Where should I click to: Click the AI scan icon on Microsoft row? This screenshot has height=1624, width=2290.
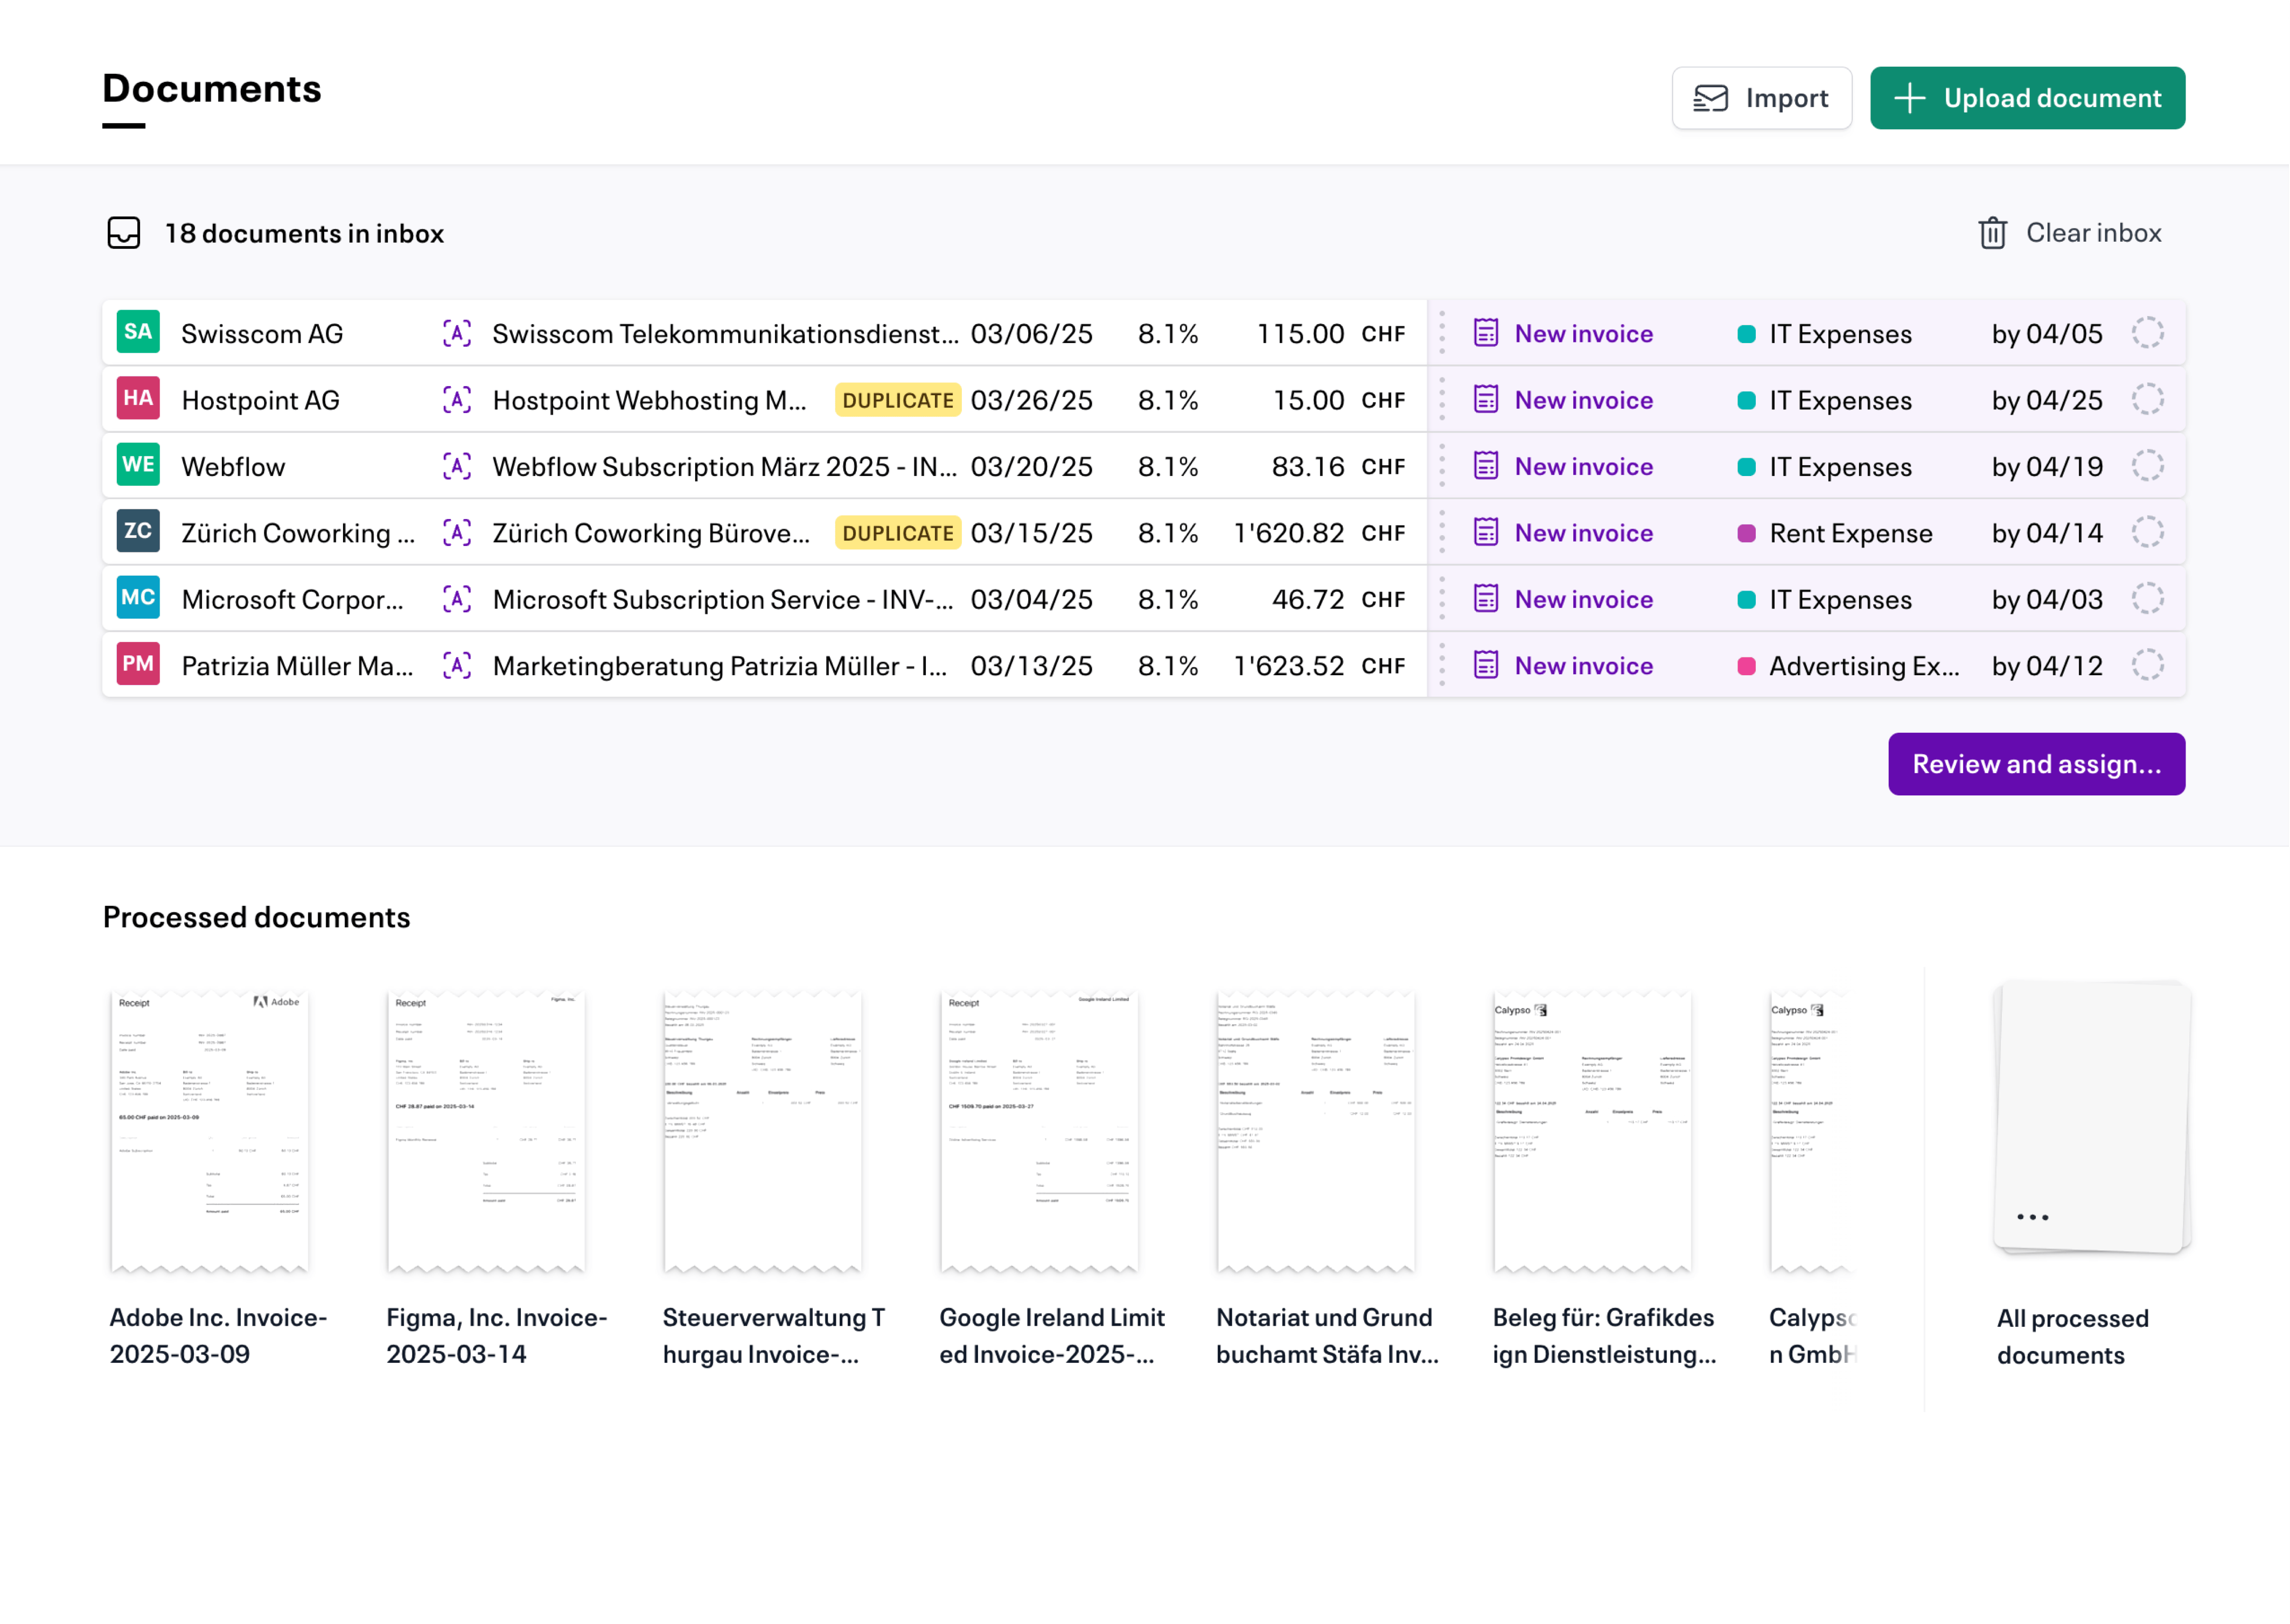pyautogui.click(x=457, y=599)
